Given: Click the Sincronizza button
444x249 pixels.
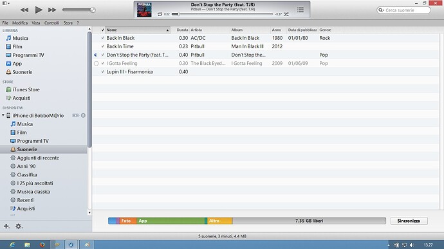Looking at the screenshot, I should pyautogui.click(x=409, y=221).
